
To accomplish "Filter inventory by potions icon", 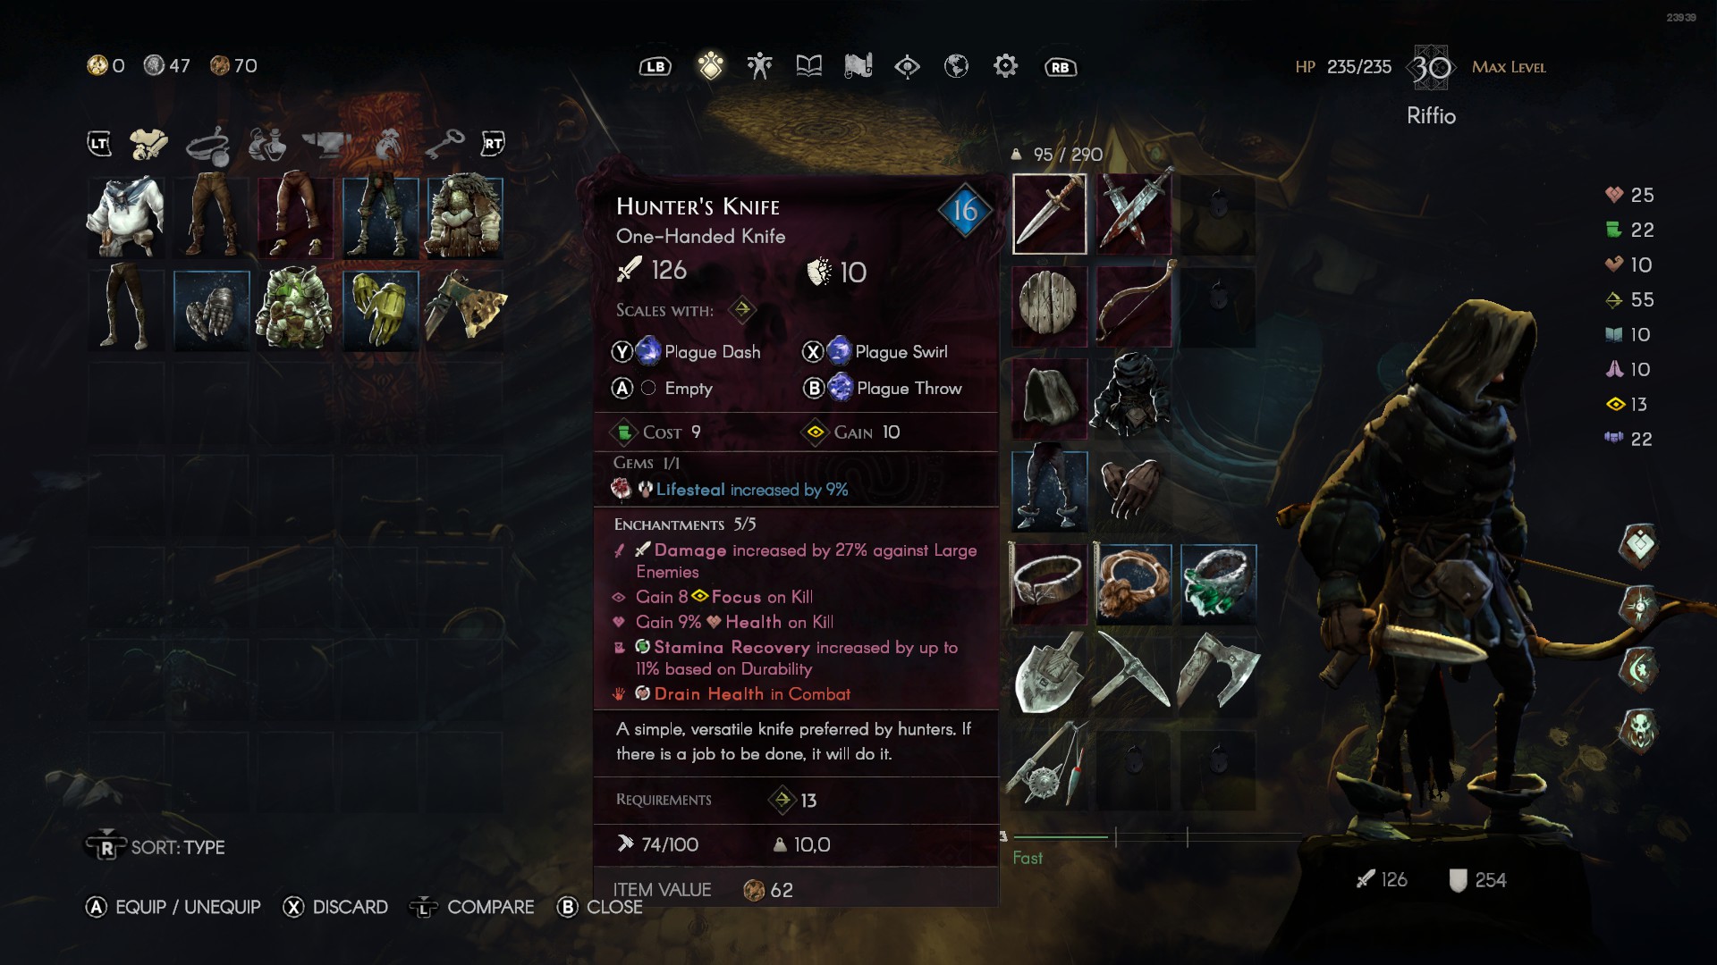I will pos(267,143).
